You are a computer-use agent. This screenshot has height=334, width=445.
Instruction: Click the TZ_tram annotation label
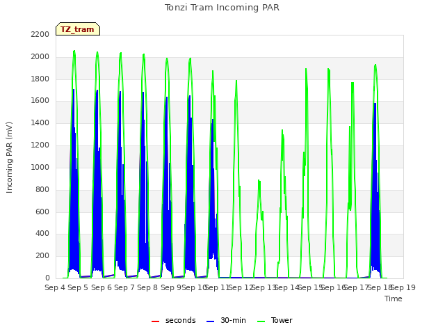77,29
